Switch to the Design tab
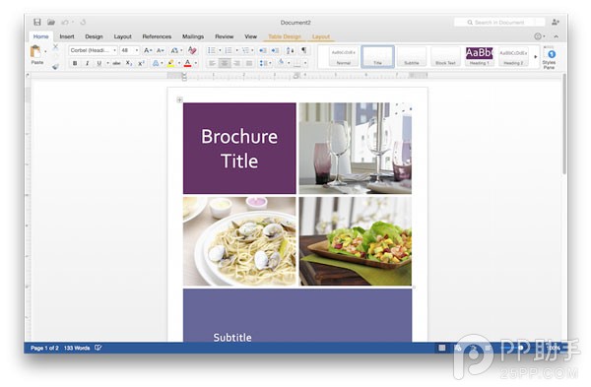591x387 pixels. 94,36
